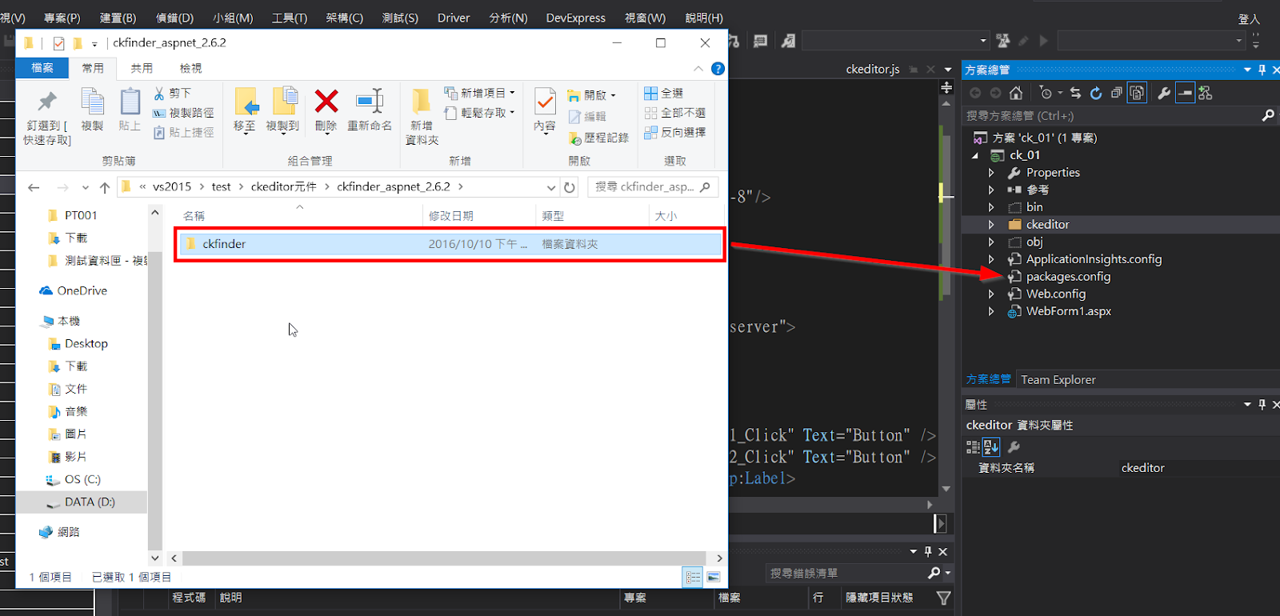Viewport: 1280px width, 616px height.
Task: Click the Solution Explorer search field
Action: pos(1120,116)
